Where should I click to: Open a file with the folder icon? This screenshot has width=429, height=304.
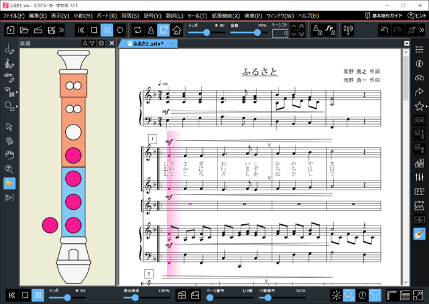tap(24, 30)
